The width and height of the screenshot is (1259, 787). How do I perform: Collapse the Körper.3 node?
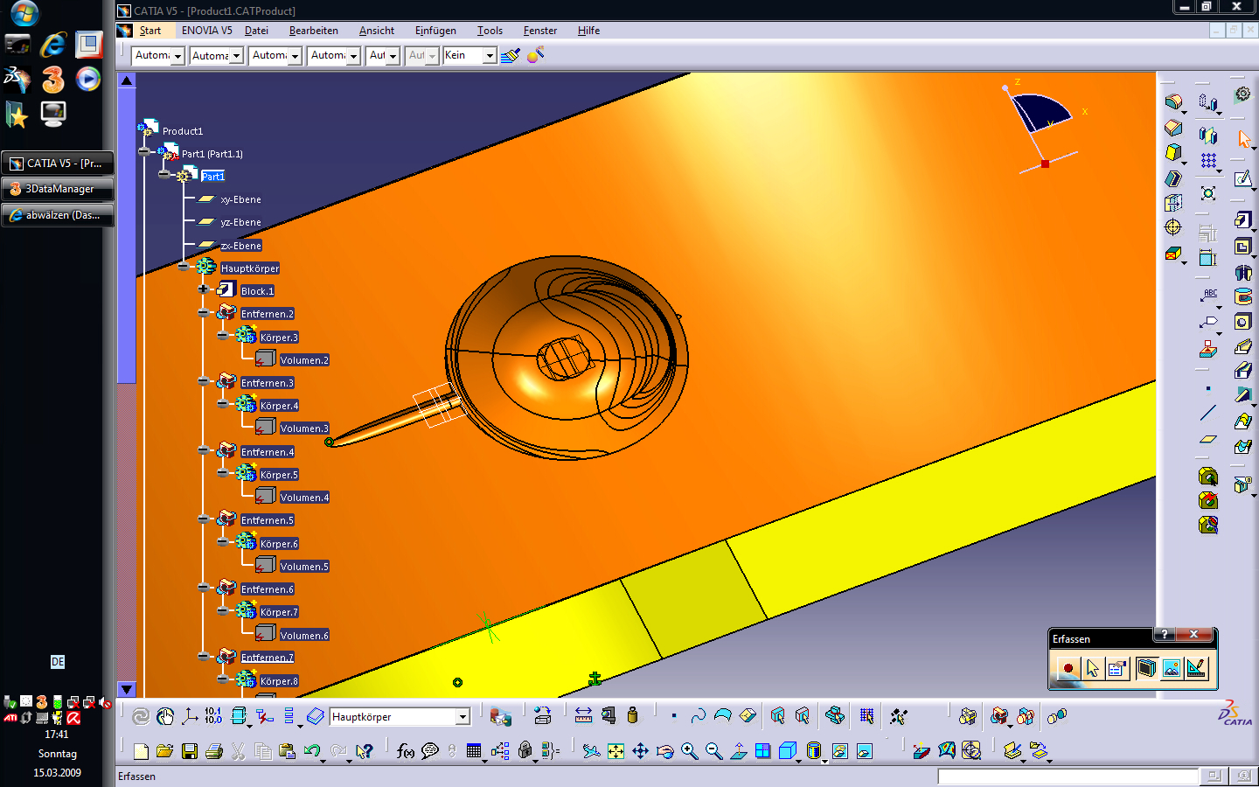(223, 336)
